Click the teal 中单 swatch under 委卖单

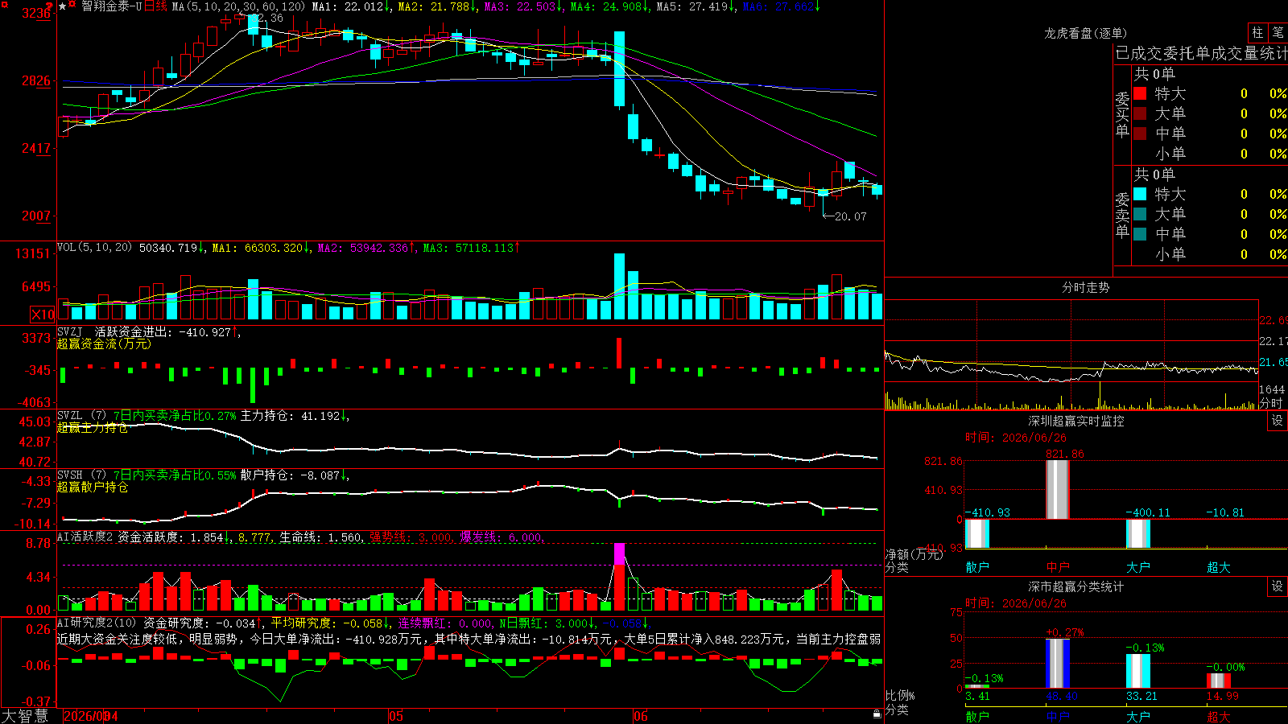point(1140,234)
